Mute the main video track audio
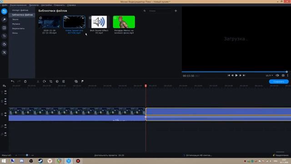Image resolution: width=291 pixels, height=164 pixels. (5, 115)
